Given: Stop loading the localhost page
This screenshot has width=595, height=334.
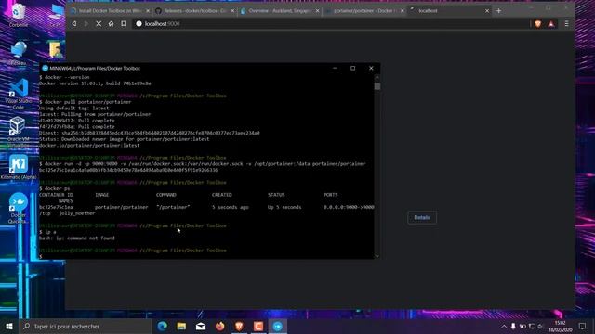Looking at the screenshot, I should coord(99,23).
